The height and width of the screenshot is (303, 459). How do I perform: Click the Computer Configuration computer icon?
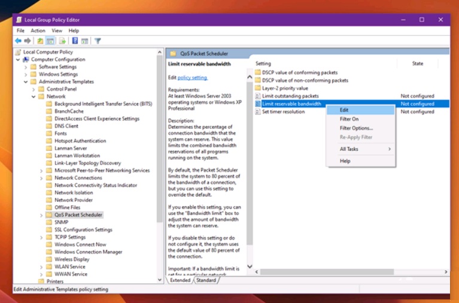26,59
